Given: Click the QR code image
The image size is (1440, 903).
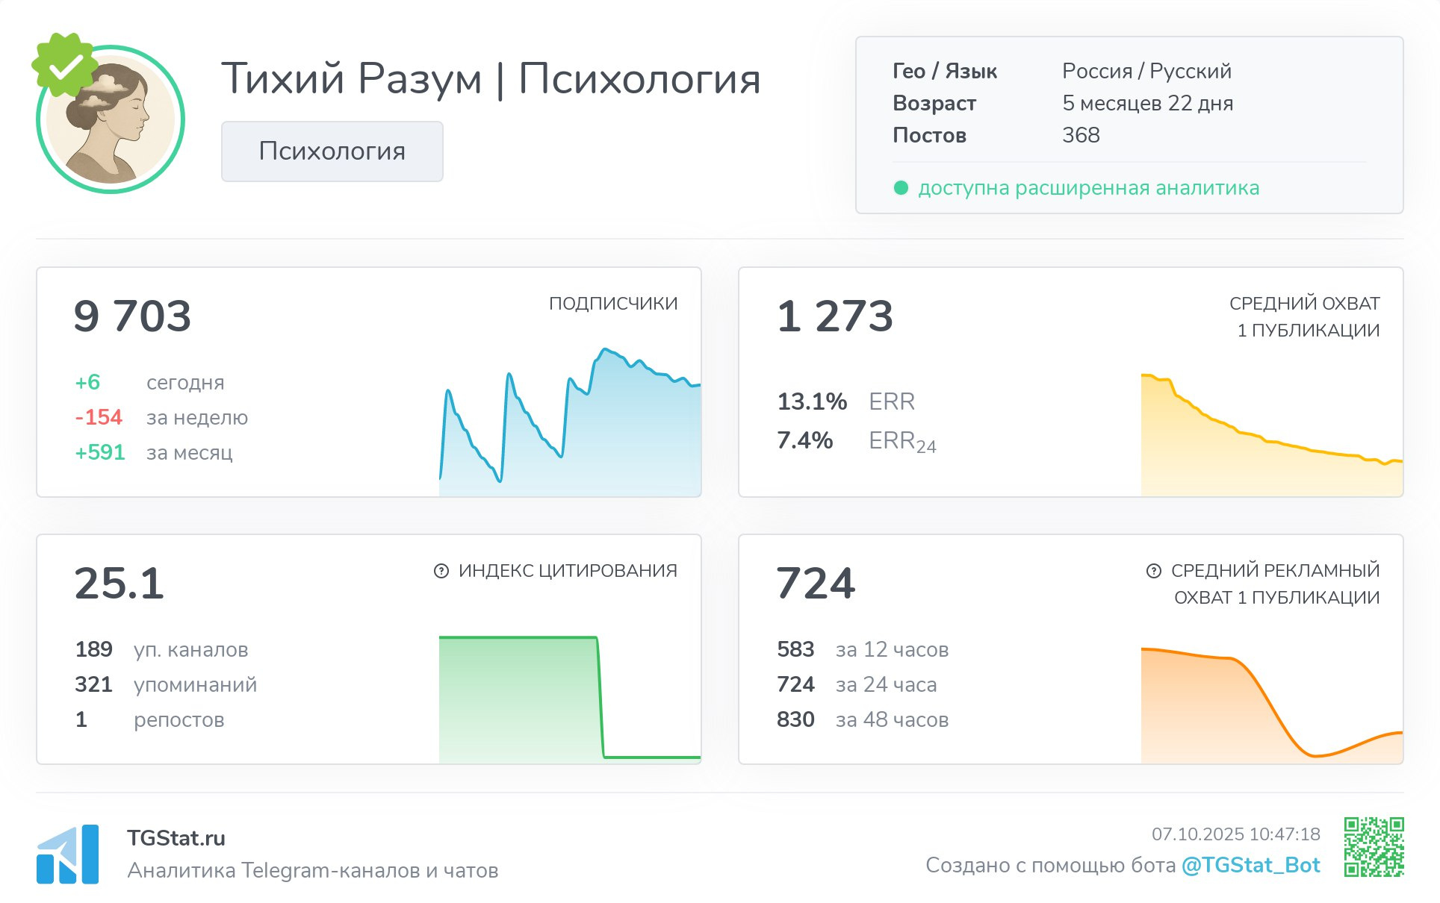Looking at the screenshot, I should 1374,847.
